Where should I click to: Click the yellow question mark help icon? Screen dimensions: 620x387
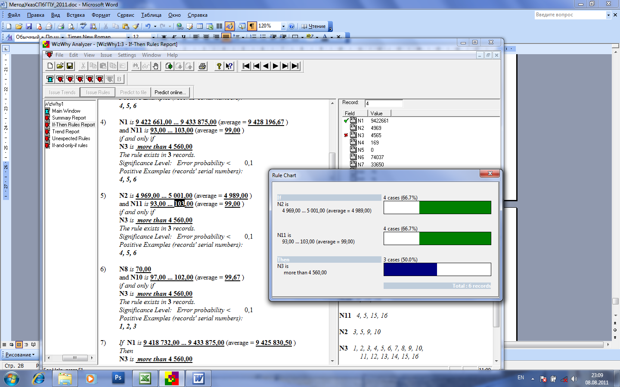pyautogui.click(x=219, y=66)
